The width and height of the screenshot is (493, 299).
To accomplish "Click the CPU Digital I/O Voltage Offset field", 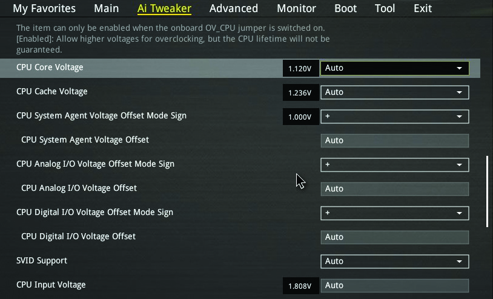I will 395,237.
